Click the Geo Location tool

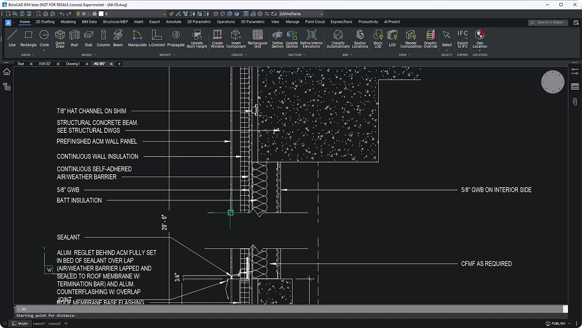click(x=480, y=39)
